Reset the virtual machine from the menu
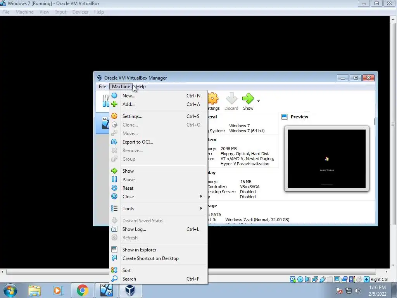This screenshot has width=397, height=298. [x=159, y=188]
